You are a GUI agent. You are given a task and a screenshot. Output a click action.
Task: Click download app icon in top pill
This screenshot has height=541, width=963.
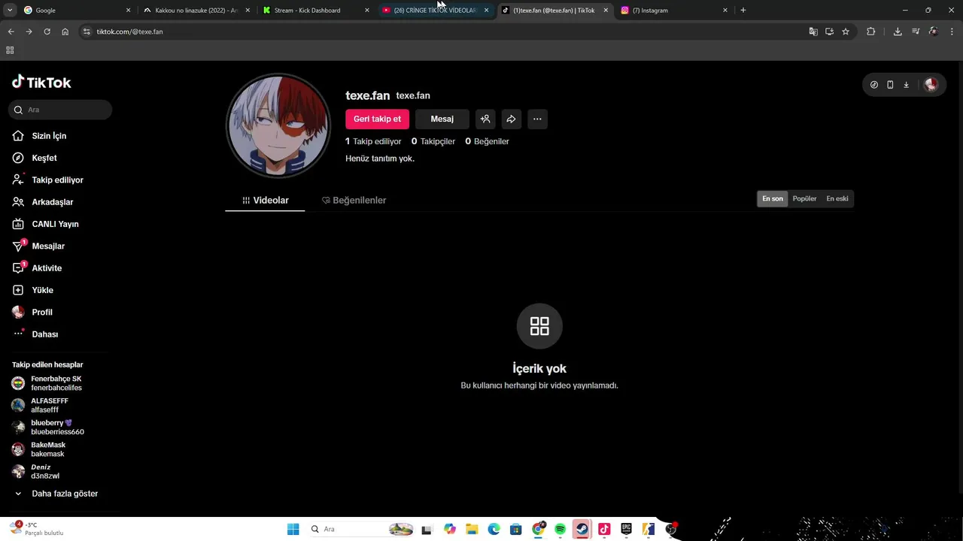[906, 85]
